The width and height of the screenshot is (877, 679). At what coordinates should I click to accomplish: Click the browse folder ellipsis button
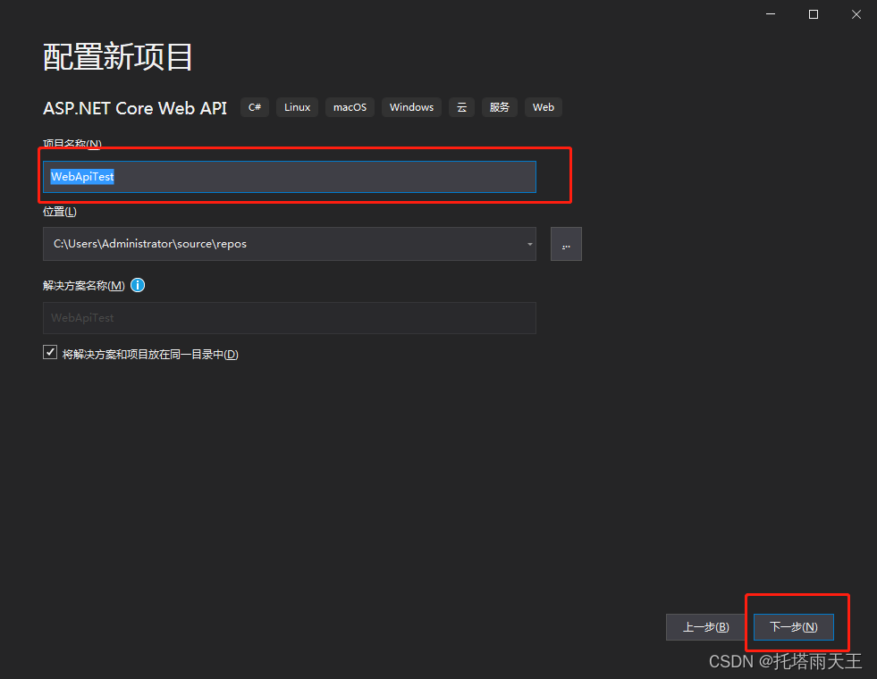point(566,244)
